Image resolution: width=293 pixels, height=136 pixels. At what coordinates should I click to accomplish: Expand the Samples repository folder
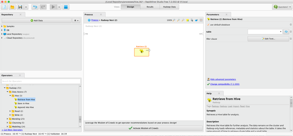[2, 27]
